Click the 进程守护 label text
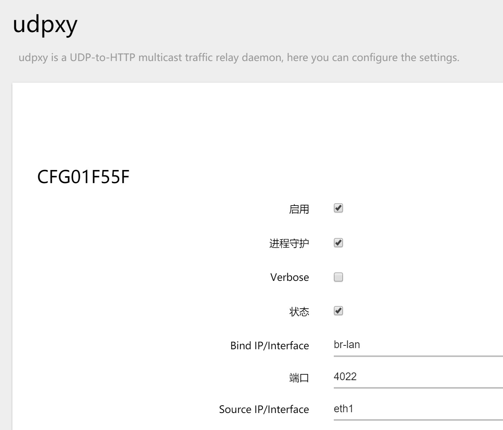Screen dimensions: 503x430 point(289,244)
